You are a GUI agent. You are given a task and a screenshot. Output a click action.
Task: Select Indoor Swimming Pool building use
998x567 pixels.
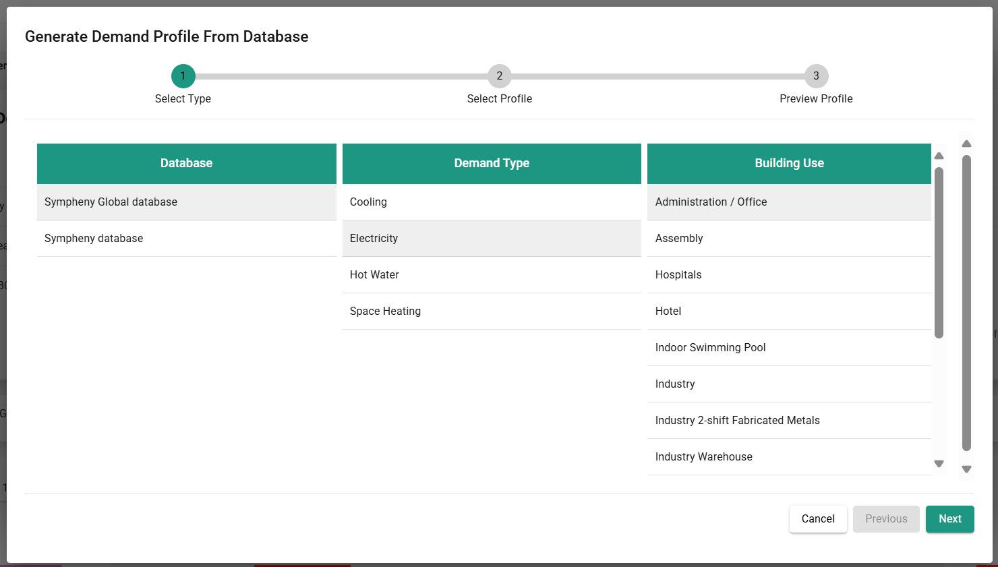(x=789, y=348)
